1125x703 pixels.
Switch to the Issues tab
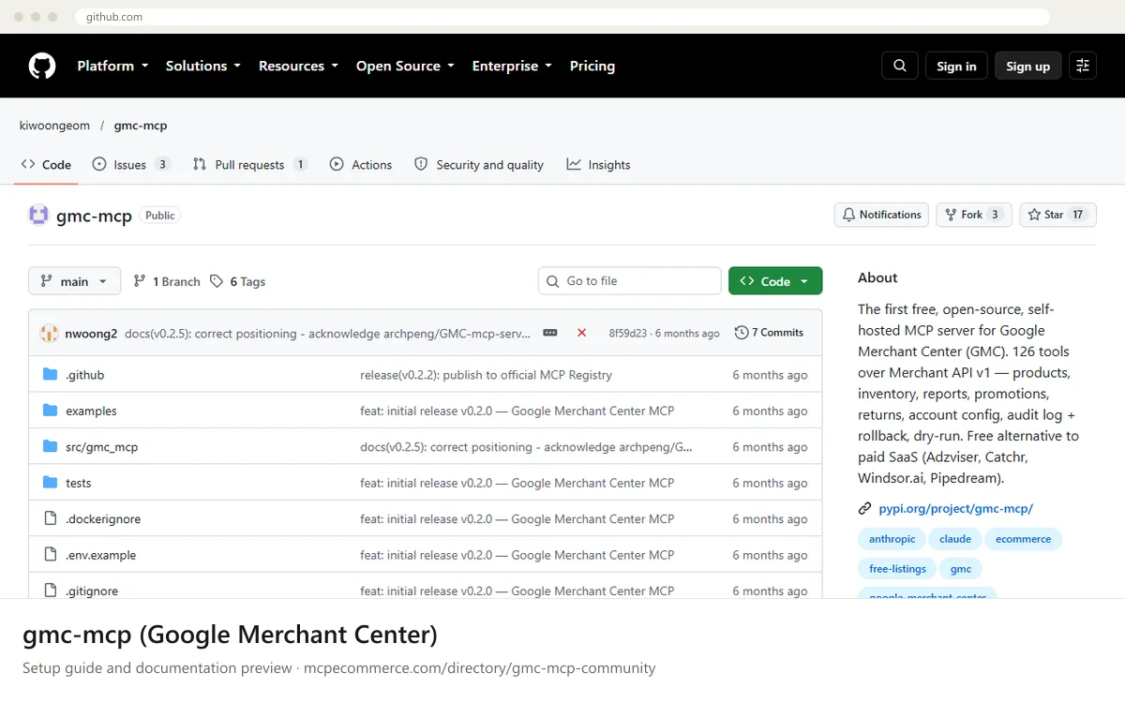pyautogui.click(x=131, y=165)
